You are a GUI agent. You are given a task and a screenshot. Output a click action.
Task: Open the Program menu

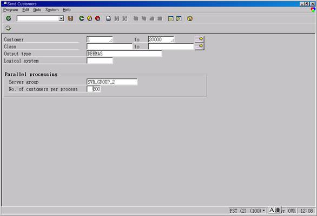(11, 10)
